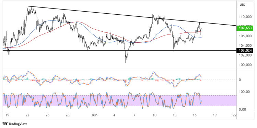Click the 10 date label on time axis
This screenshot has height=128, width=257.
(x=154, y=115)
